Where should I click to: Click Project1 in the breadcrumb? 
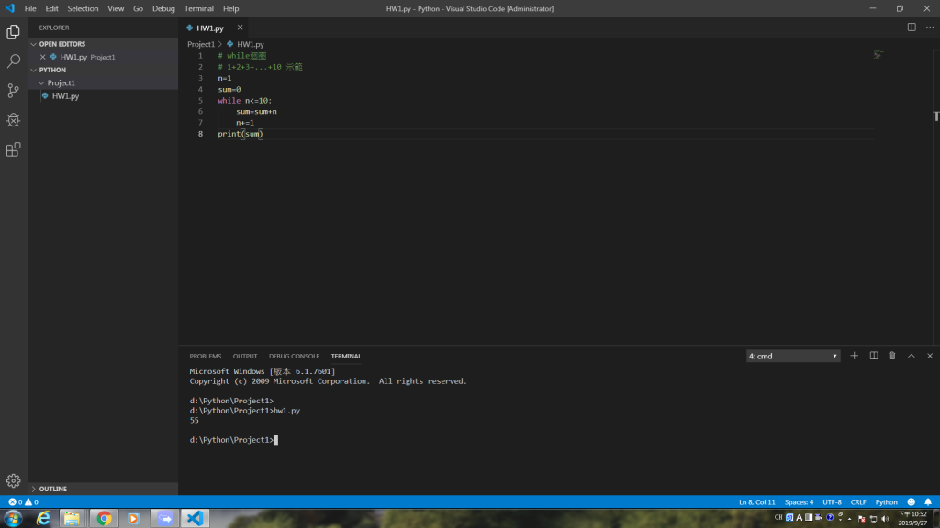[201, 44]
